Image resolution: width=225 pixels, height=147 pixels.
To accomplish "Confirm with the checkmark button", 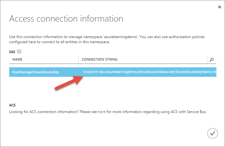I will [212, 133].
